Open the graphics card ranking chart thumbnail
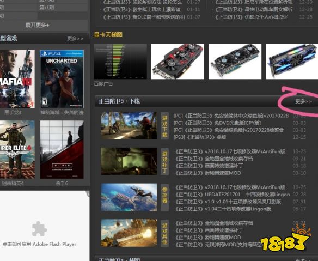The image size is (318, 261). 120,61
